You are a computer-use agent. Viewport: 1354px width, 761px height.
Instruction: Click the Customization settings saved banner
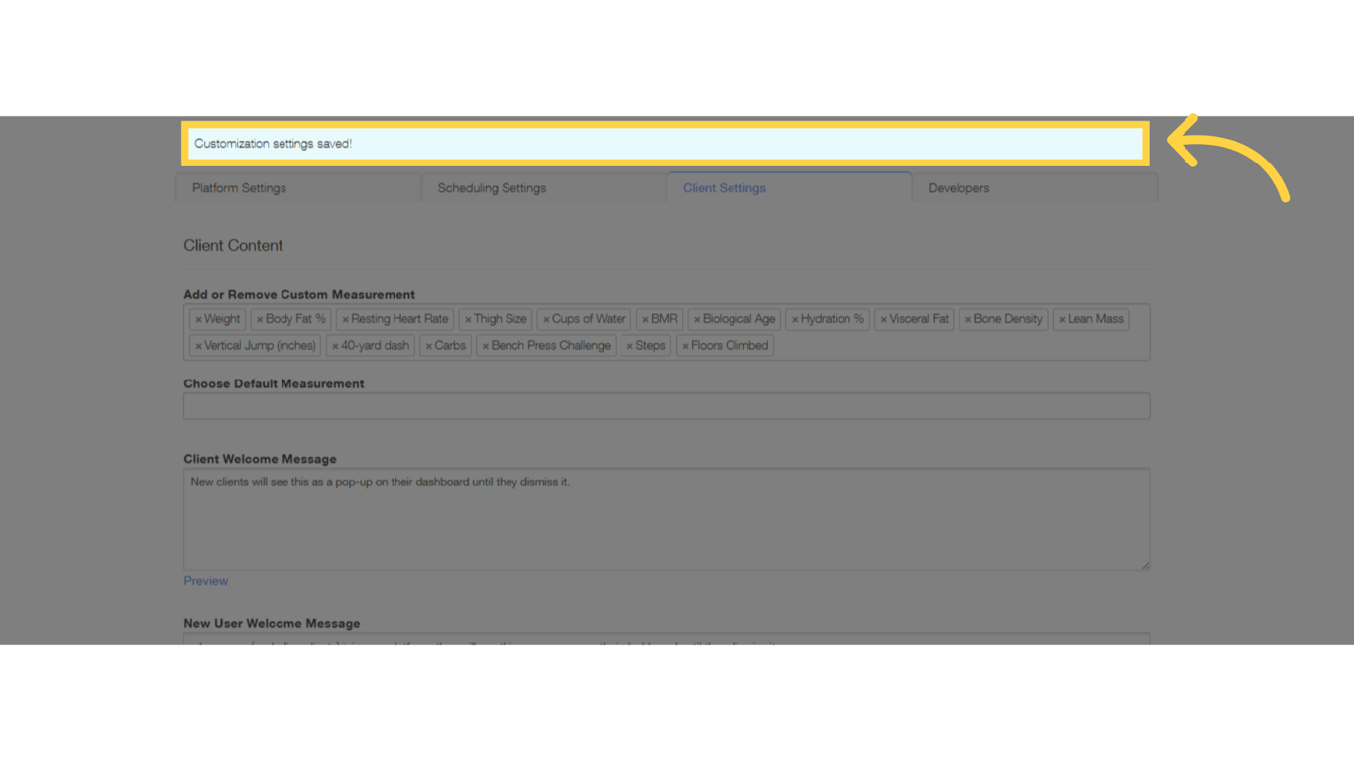click(x=666, y=143)
